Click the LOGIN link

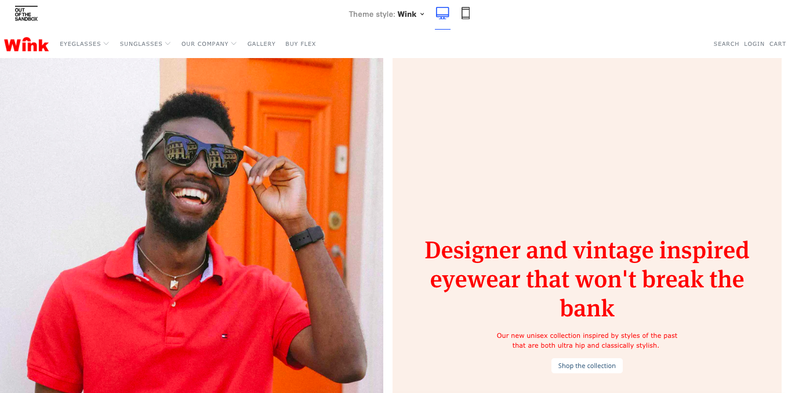click(754, 44)
